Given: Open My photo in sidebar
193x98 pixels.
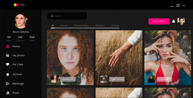Looking at the screenshot, I should coord(18,56).
